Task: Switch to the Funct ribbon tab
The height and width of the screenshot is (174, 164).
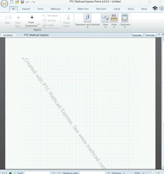Action: (x=40, y=9)
